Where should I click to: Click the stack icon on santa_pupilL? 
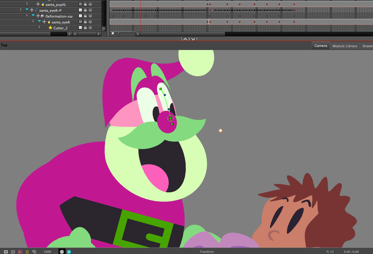point(90,4)
